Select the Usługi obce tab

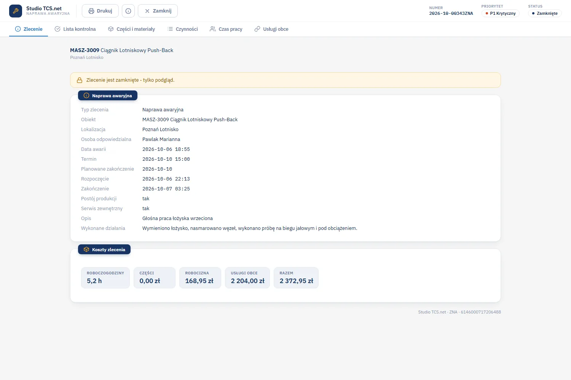click(x=271, y=29)
